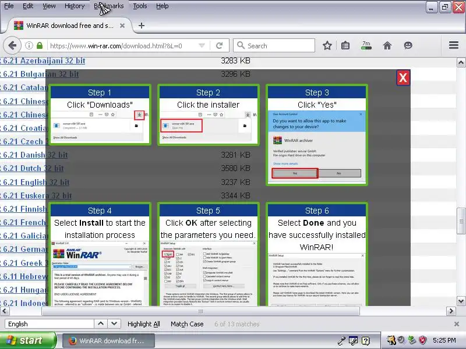Click the Step 6 Done thumbnail
This screenshot has width=466, height=349.
(x=317, y=254)
